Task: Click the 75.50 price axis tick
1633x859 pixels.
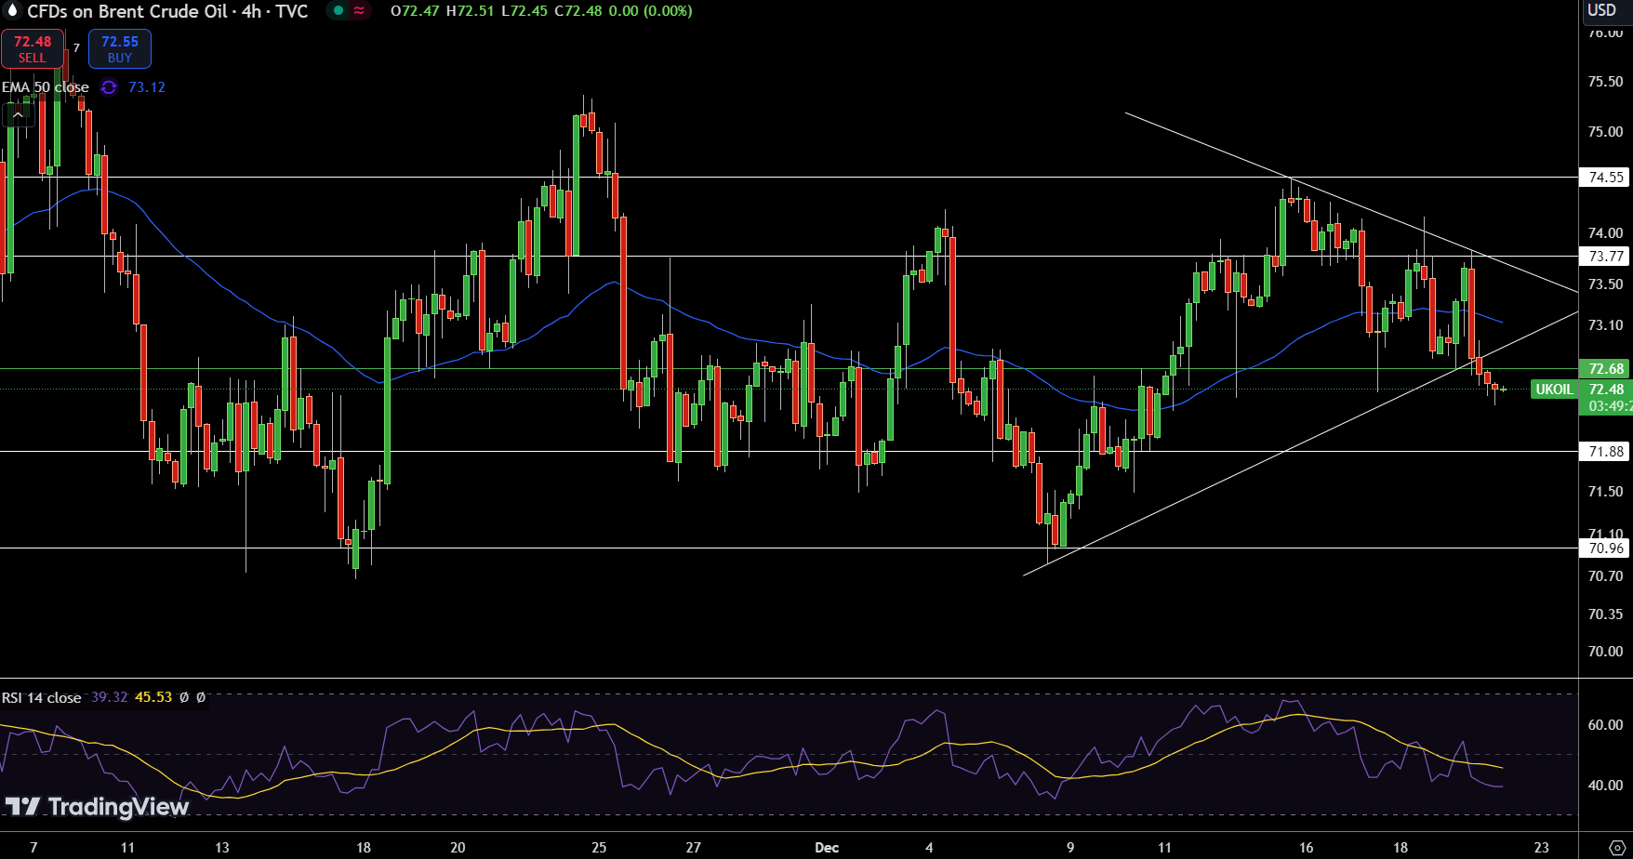Action: pyautogui.click(x=1605, y=82)
